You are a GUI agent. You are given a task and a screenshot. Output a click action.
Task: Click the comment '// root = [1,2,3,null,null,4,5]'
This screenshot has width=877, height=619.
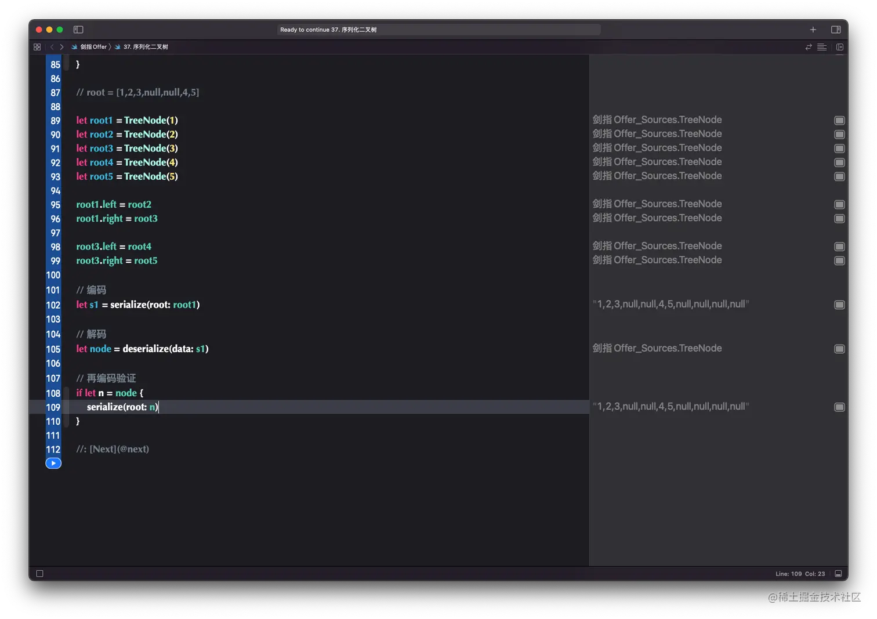tap(137, 92)
